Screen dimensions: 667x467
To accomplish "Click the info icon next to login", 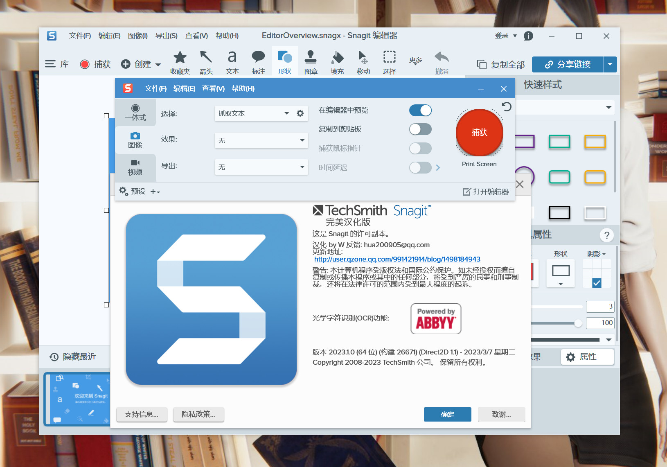I will tap(528, 36).
